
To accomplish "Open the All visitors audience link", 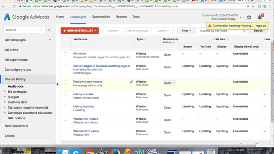I will point(80,53).
